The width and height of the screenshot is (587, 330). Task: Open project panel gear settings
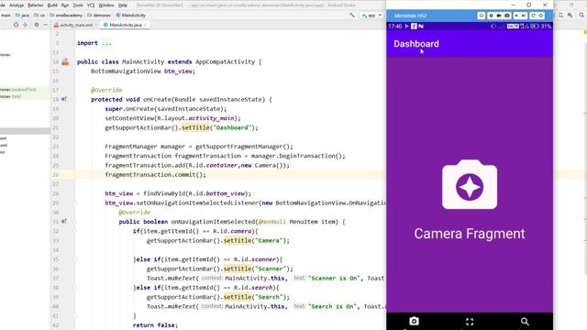37,25
